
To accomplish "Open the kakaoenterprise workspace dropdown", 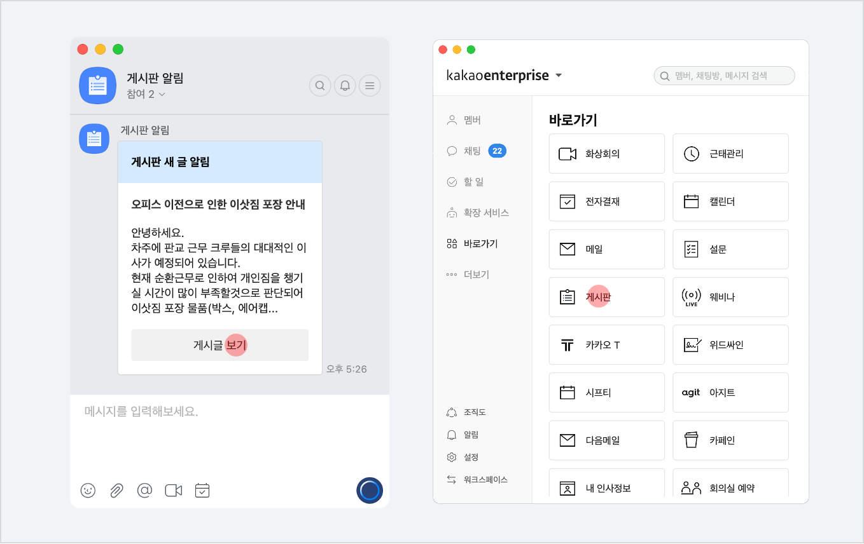I will (x=559, y=76).
